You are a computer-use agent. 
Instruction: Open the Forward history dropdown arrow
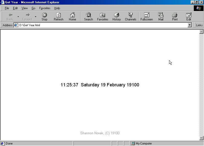click(x=35, y=17)
